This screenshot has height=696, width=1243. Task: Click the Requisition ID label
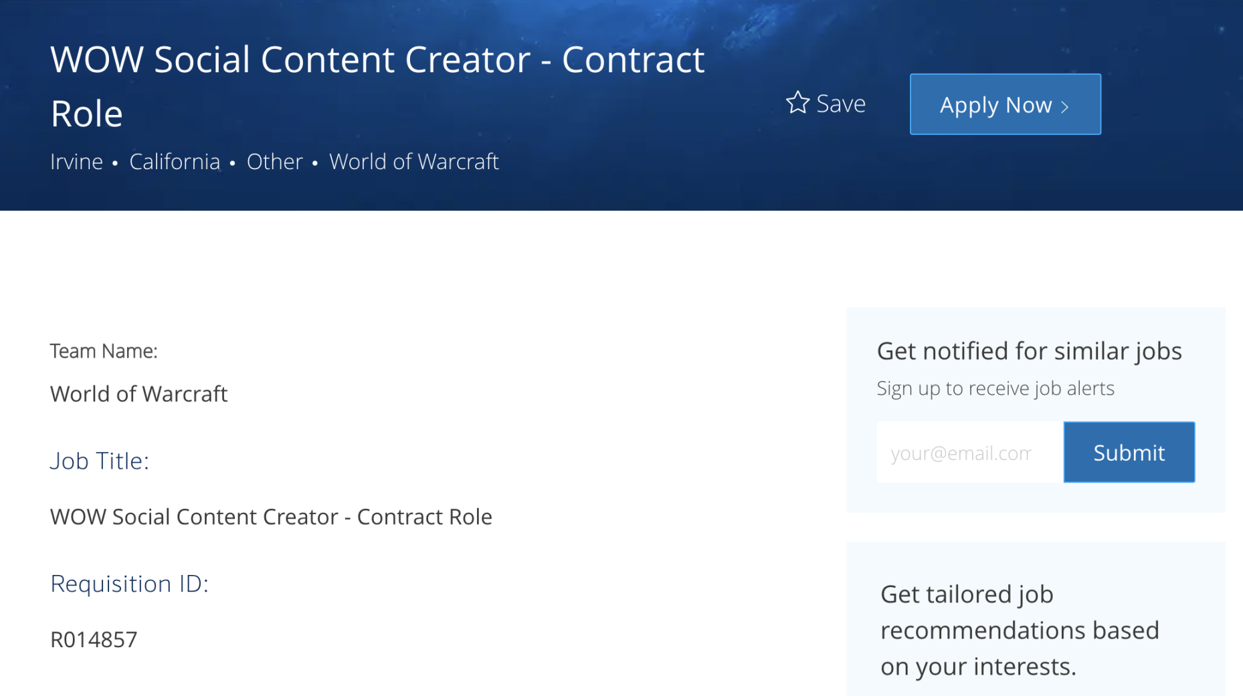(129, 584)
